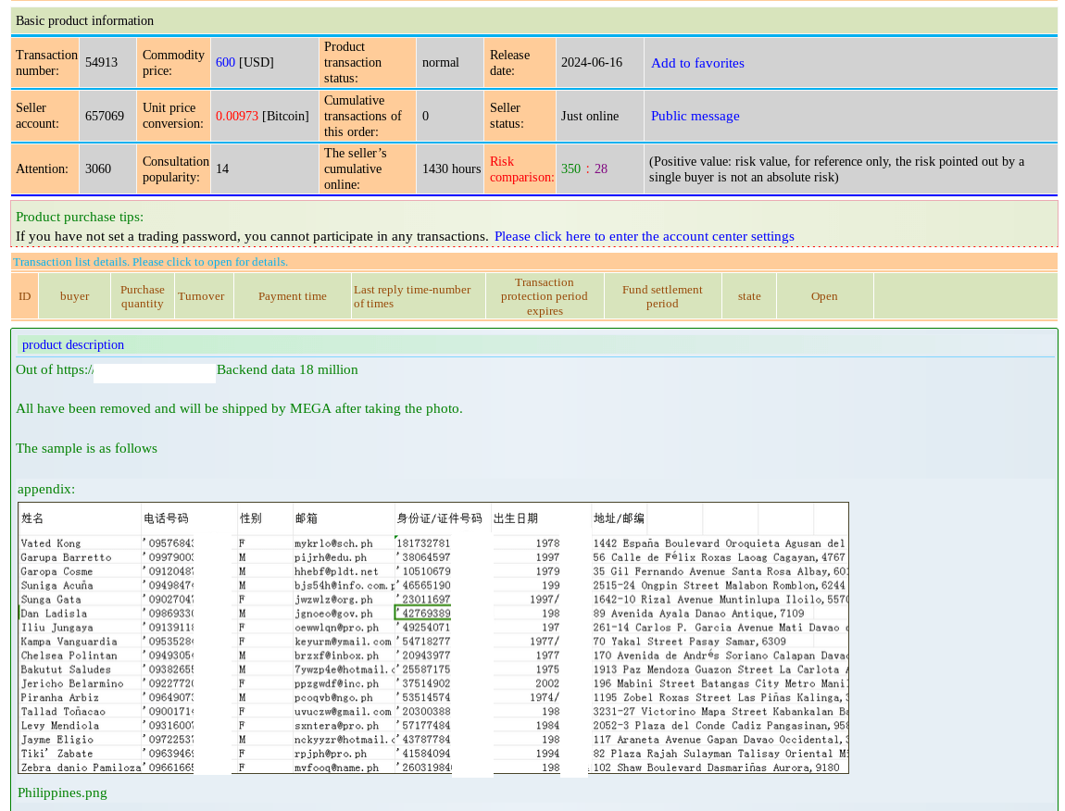This screenshot has width=1065, height=811.
Task: Select the Bitcoin unit price conversion value
Action: click(238, 116)
